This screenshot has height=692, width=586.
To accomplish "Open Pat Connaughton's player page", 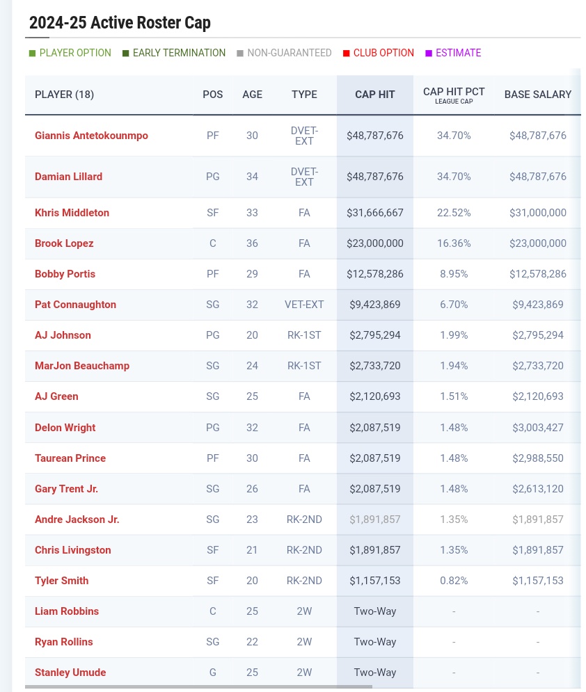I will tap(75, 305).
